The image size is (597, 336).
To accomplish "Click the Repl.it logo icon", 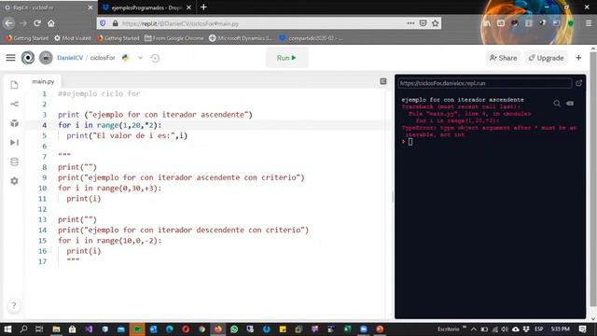I will pos(28,58).
